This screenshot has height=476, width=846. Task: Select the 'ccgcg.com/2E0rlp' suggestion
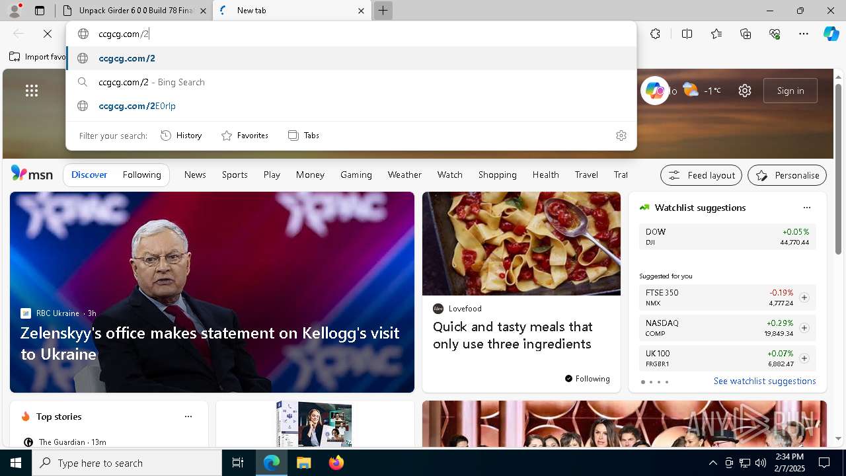(x=351, y=106)
